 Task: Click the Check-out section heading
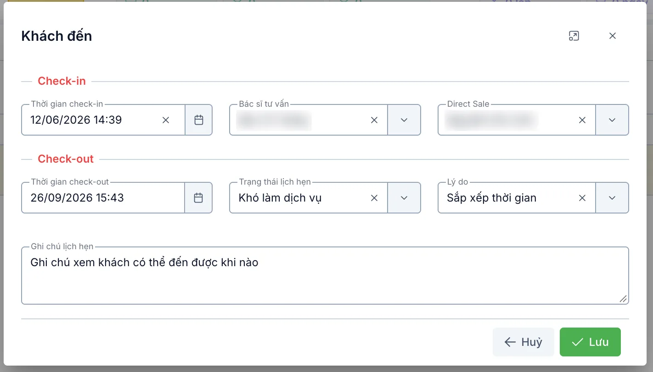[66, 159]
